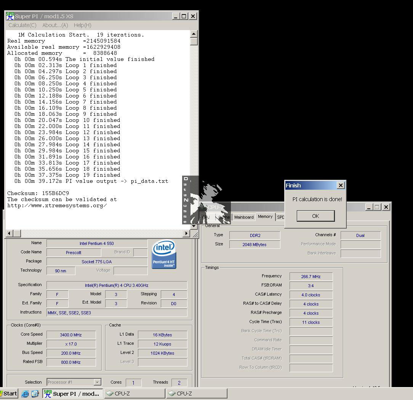This screenshot has height=400, width=413.
Task: Click the 'x 17.0' multiplier value
Action: tap(71, 344)
